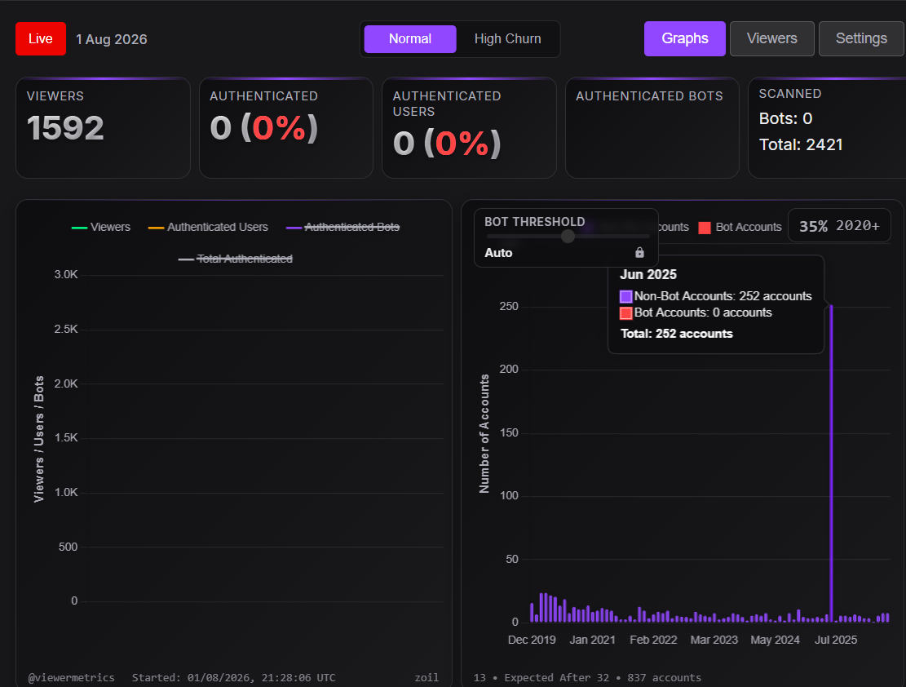906x687 pixels.
Task: Toggle Bot Accounts legend label
Action: [749, 228]
